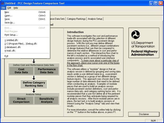
Task: Click the NUM status bar indicator
Action: 153,121
